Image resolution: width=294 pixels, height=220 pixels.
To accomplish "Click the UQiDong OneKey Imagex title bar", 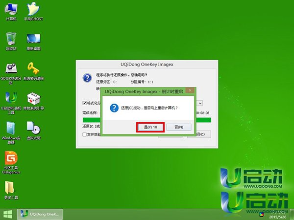I will (x=147, y=65).
